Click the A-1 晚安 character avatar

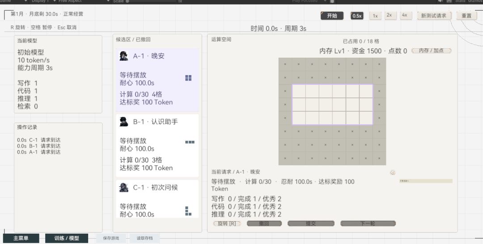(x=124, y=56)
